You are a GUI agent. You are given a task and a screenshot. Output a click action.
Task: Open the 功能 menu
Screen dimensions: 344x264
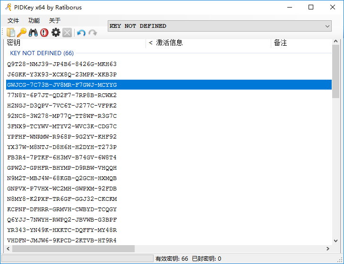34,21
